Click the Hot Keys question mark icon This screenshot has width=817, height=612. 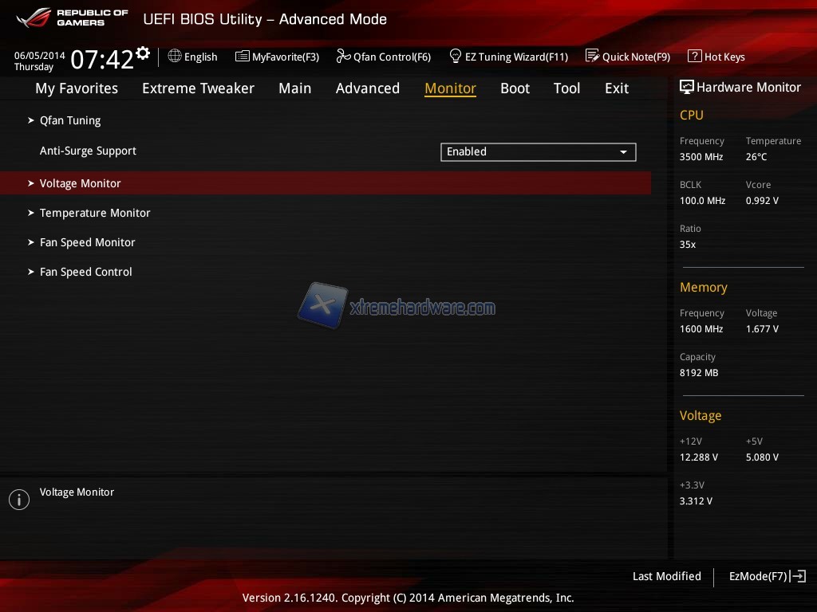[694, 57]
